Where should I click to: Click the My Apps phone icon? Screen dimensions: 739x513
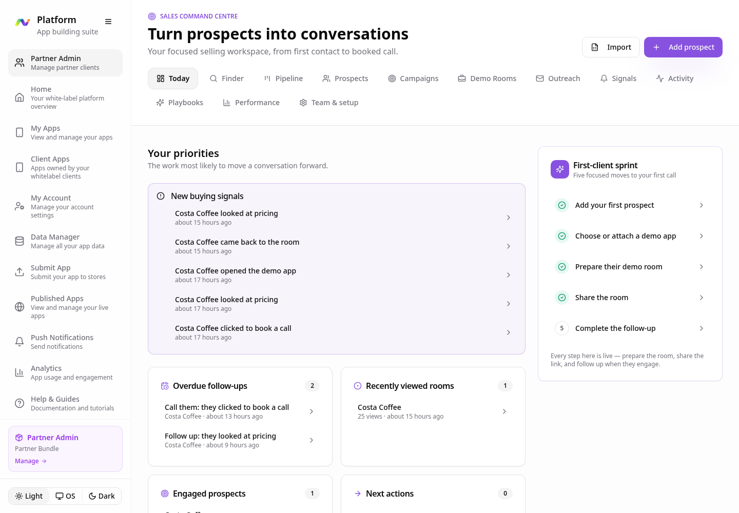click(20, 132)
